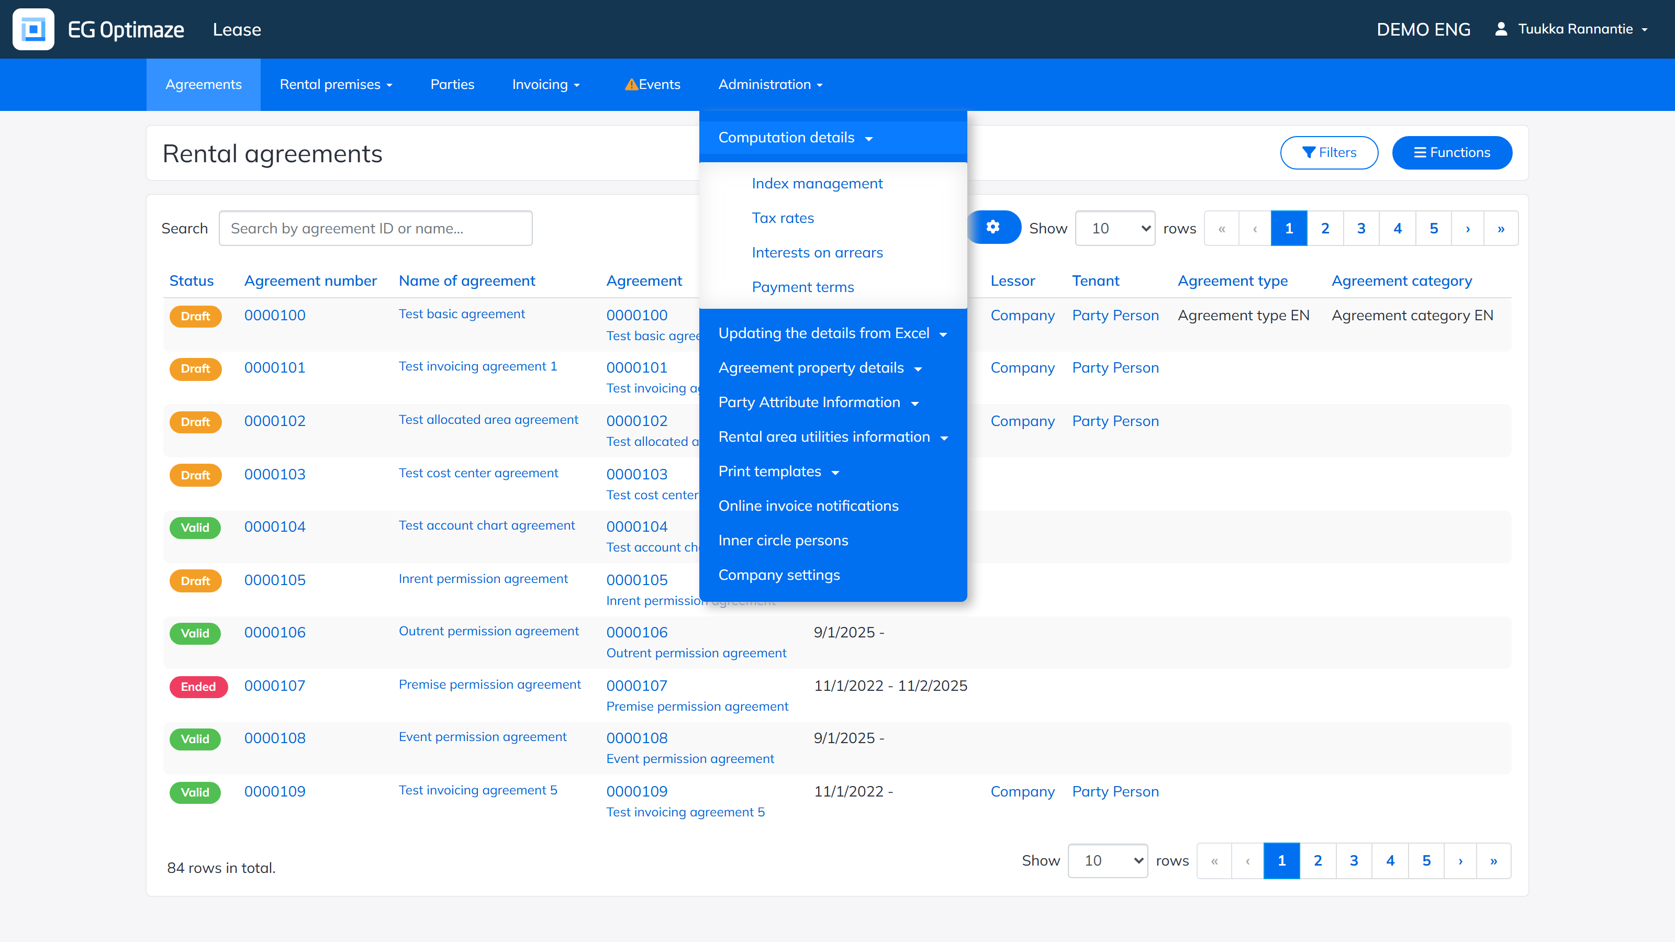Toggle the Administration dropdown menu
Viewport: 1675px width, 942px height.
pos(770,84)
